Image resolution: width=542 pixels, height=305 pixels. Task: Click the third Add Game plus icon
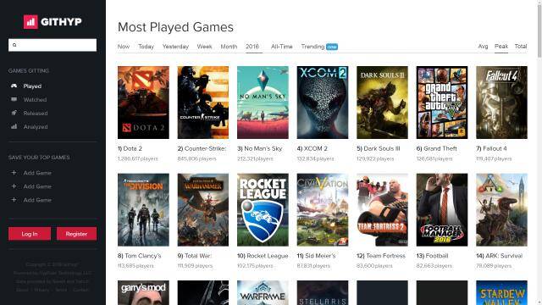[x=14, y=200]
